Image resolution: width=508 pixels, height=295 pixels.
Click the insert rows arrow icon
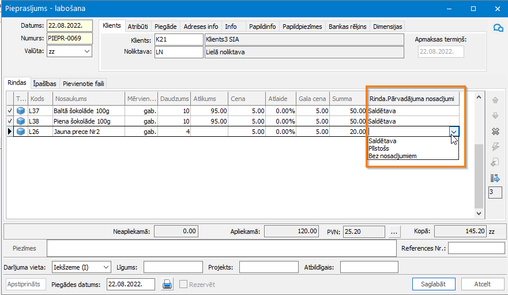(x=494, y=178)
